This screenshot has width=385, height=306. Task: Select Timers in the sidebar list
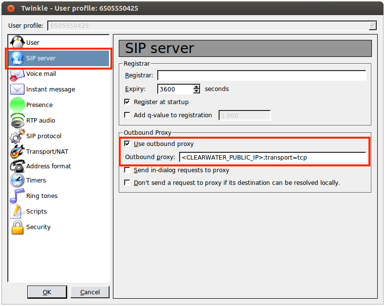tap(36, 180)
